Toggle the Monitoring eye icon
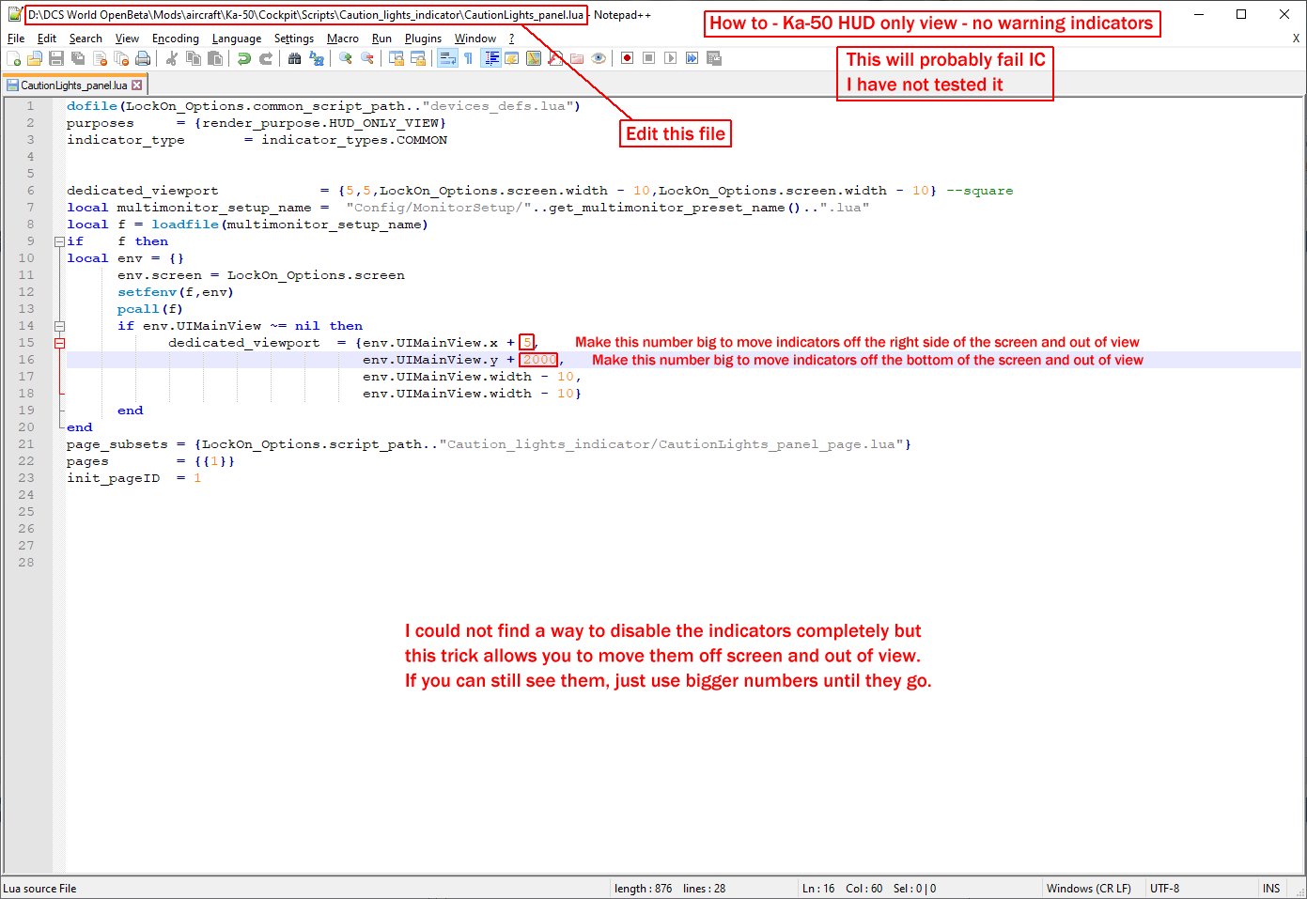The image size is (1307, 899). coord(598,58)
